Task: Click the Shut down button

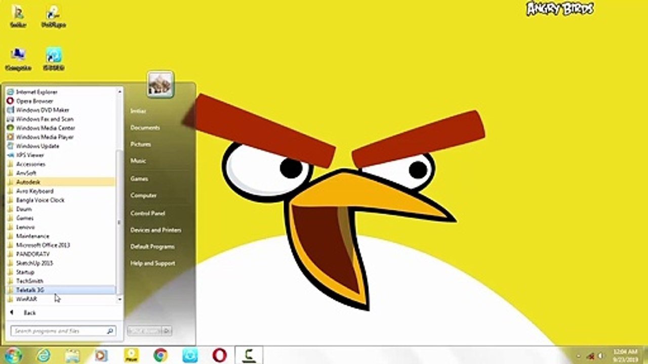Action: (144, 331)
